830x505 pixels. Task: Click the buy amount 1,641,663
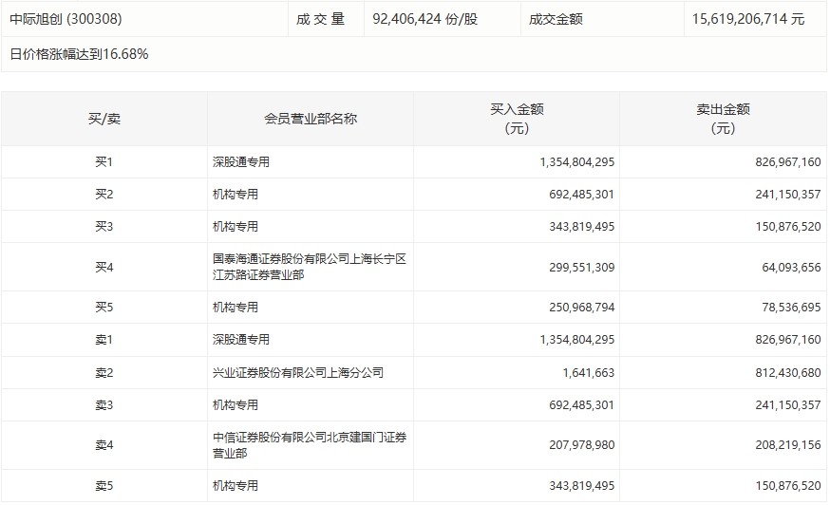point(589,373)
